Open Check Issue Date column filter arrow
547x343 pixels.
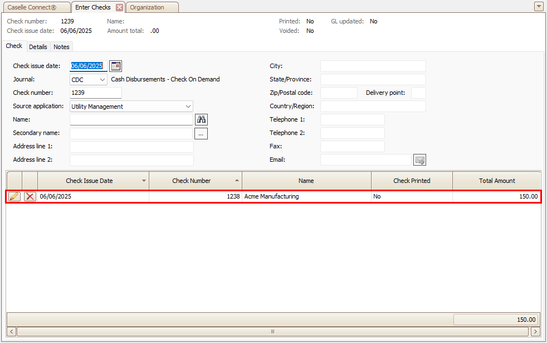144,181
